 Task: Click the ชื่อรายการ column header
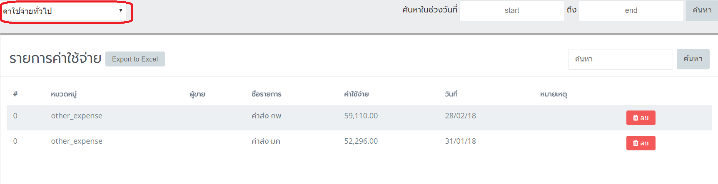pyautogui.click(x=267, y=94)
